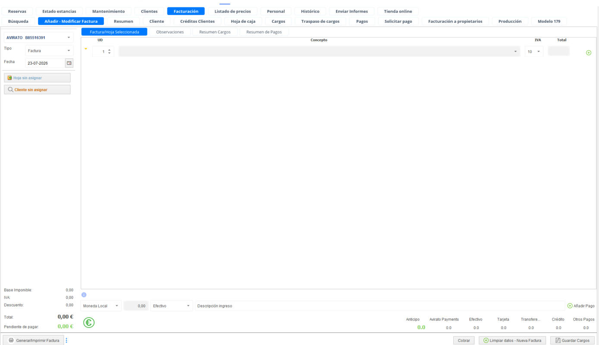599x345 pixels.
Task: Go to the Reservas main tab
Action: click(x=17, y=11)
